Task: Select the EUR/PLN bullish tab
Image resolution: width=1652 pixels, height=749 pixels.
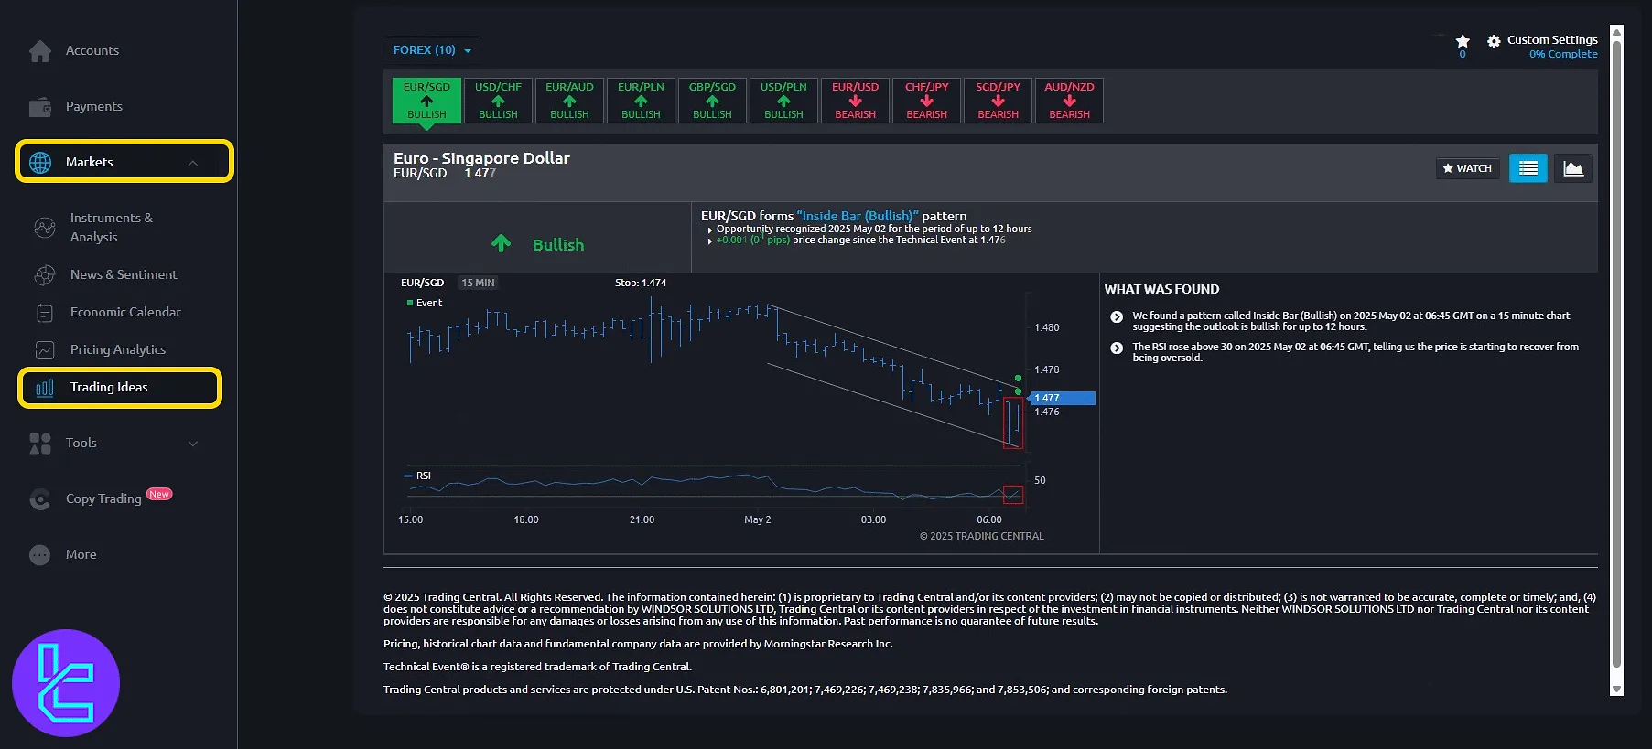Action: (642, 101)
